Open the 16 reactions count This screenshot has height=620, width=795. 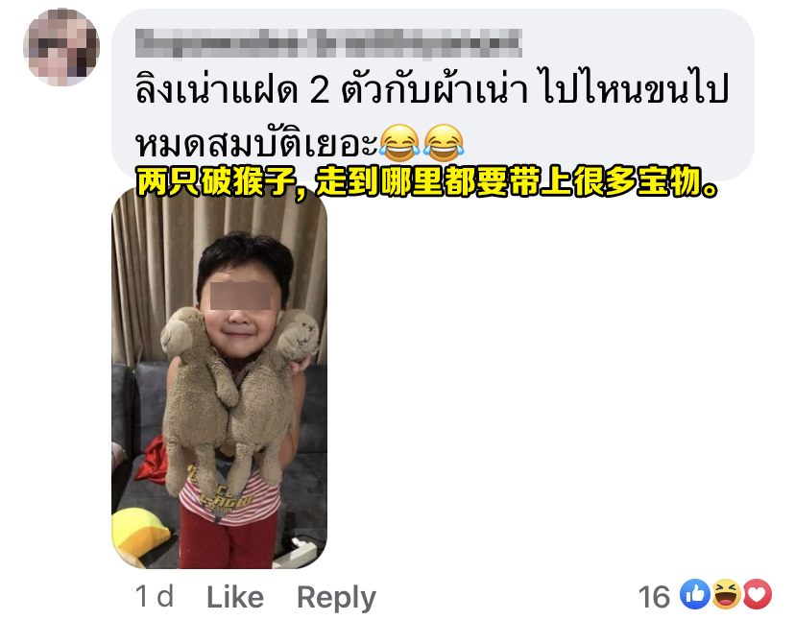coord(654,597)
